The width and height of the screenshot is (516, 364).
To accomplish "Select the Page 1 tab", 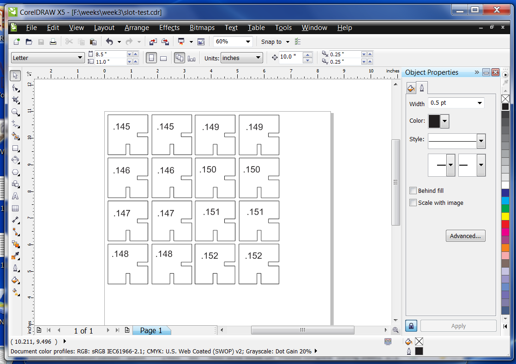I will (x=151, y=330).
